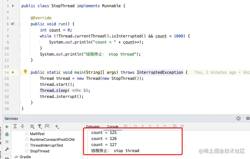
Task: Click the 'count = 125' console line
Action: tap(104, 132)
